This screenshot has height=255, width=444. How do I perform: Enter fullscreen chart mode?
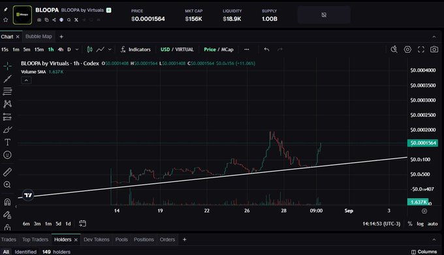tap(421, 50)
